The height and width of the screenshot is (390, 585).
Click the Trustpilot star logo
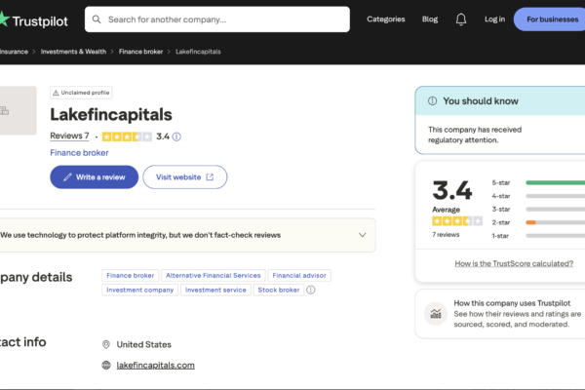[x=4, y=19]
